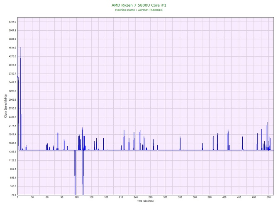Click the 210 seconds x-axis tick label
Viewport: 278px width, 208px height.
pyautogui.click(x=121, y=197)
